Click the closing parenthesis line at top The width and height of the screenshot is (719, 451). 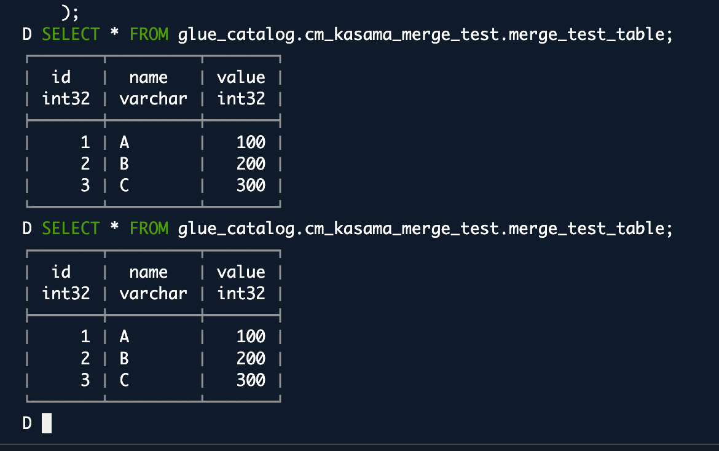coord(70,12)
